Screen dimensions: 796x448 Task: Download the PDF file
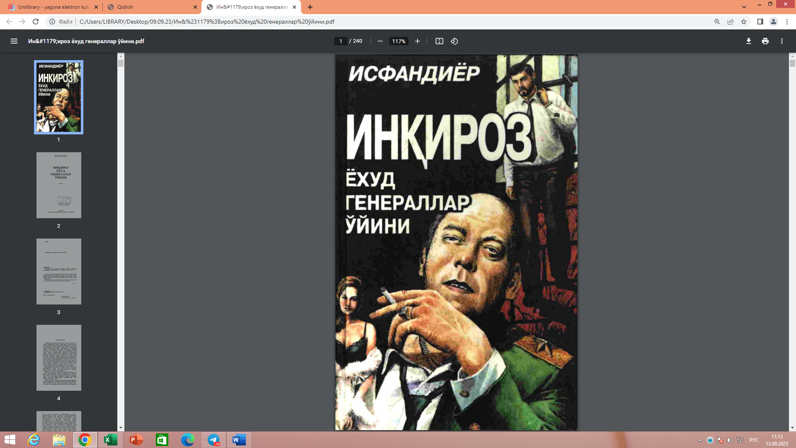[x=749, y=41]
